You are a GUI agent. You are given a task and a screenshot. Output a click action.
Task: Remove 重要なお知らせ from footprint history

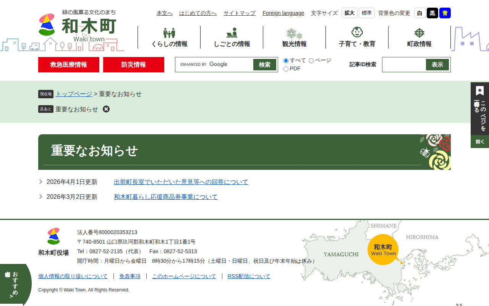pyautogui.click(x=106, y=109)
